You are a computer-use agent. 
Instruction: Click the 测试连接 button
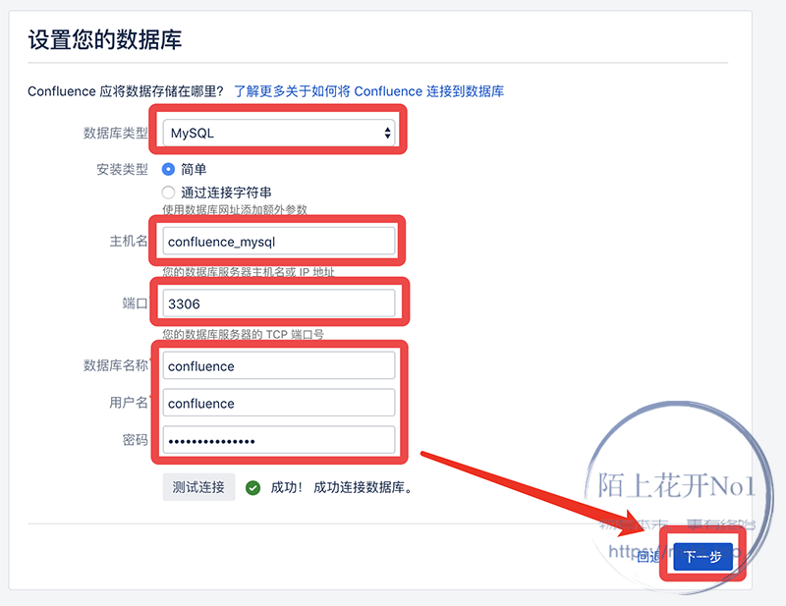[x=198, y=487]
